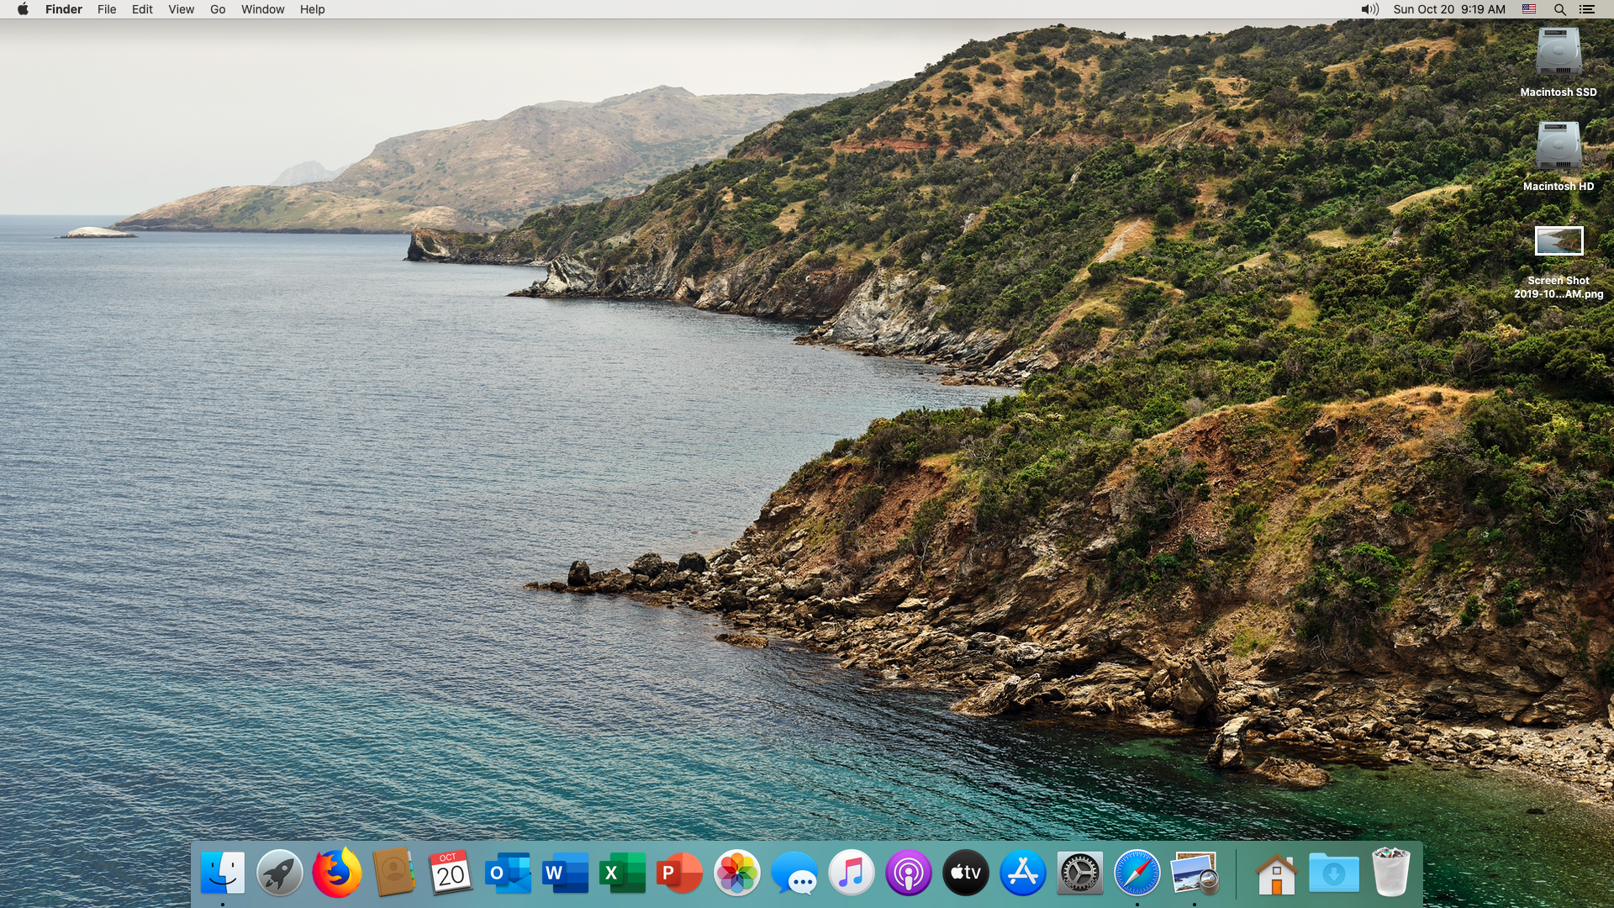Open Microsoft Excel
Viewport: 1614px width, 908px height.
point(622,874)
